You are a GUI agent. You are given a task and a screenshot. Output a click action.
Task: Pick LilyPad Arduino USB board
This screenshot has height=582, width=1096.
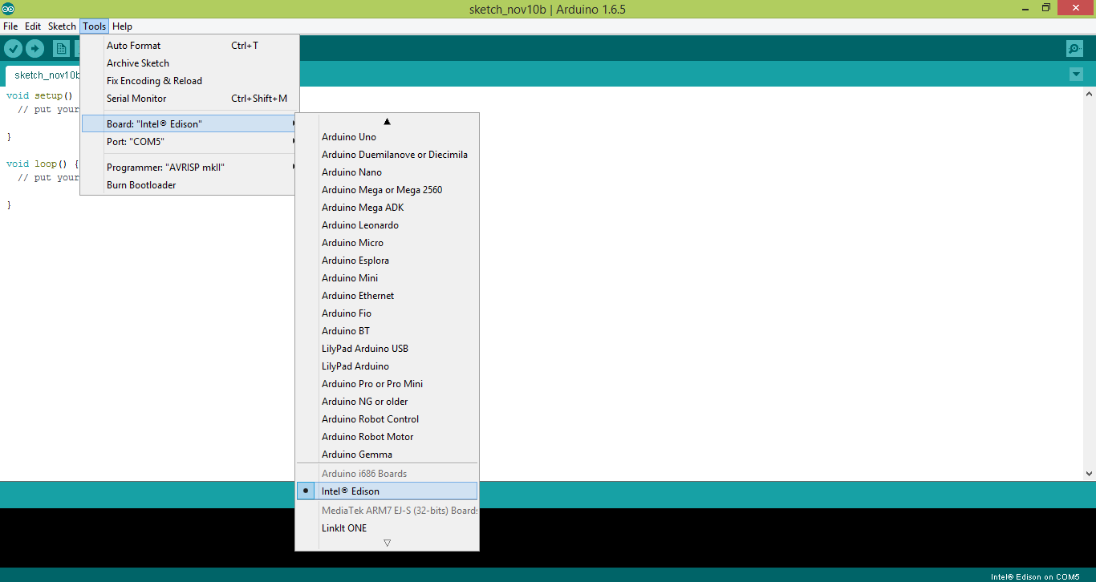387,349
